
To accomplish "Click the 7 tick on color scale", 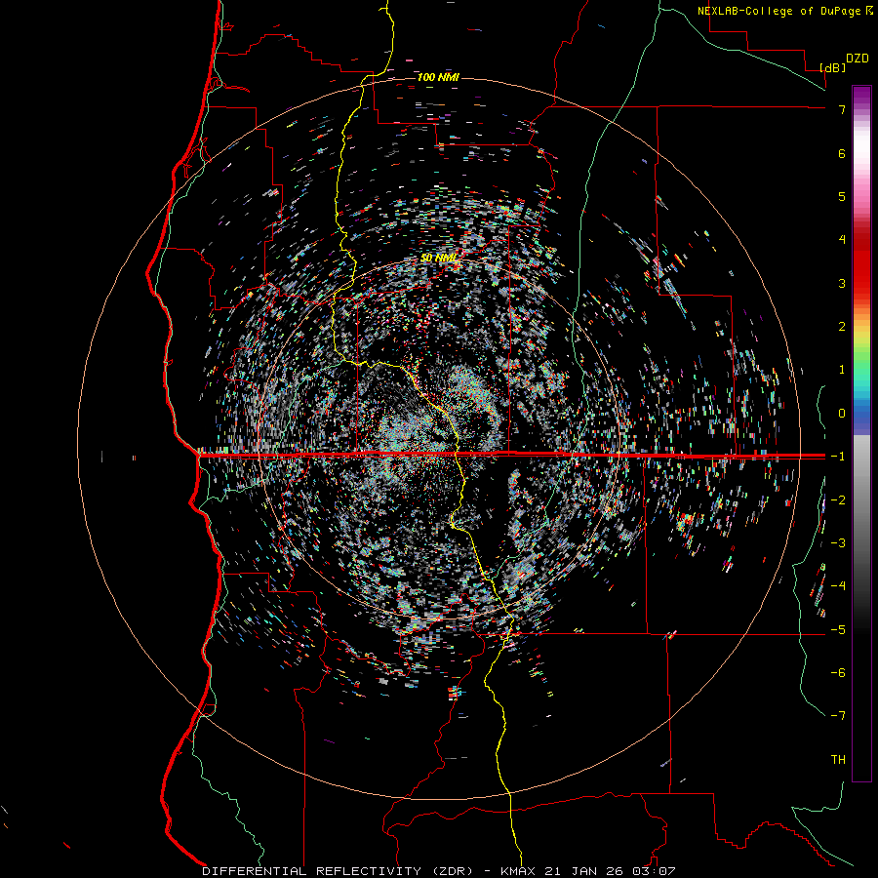I will pyautogui.click(x=842, y=109).
